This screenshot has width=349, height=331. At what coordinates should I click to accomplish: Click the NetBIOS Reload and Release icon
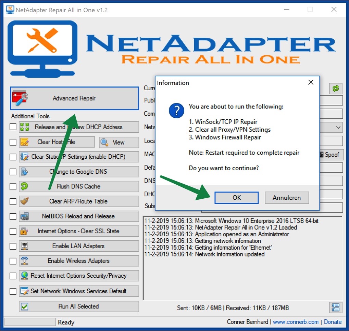[24, 216]
